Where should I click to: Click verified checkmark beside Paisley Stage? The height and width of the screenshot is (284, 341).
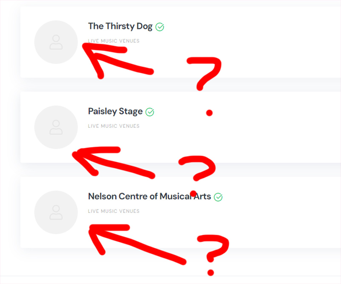tap(149, 112)
